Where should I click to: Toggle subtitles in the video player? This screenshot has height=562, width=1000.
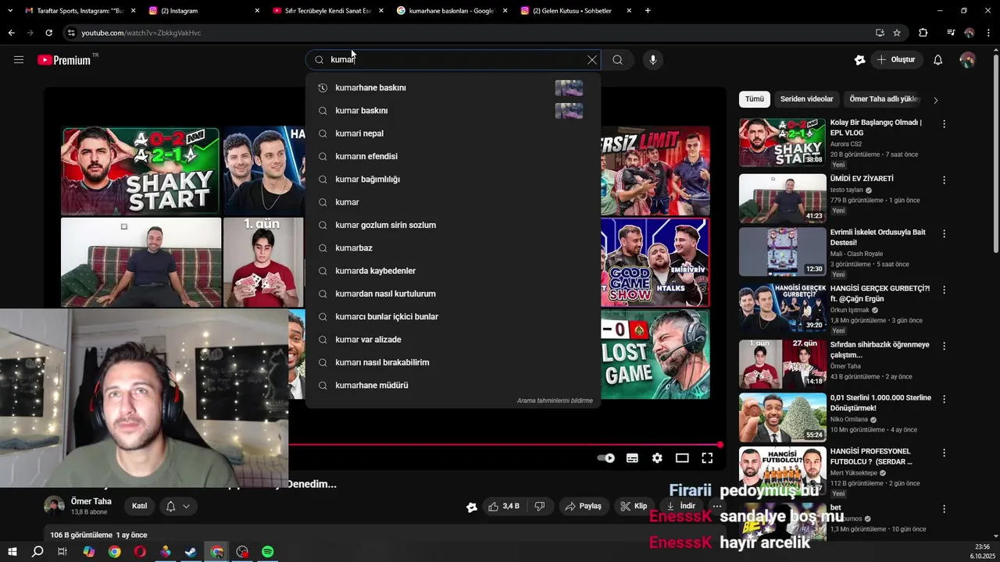pyautogui.click(x=632, y=458)
